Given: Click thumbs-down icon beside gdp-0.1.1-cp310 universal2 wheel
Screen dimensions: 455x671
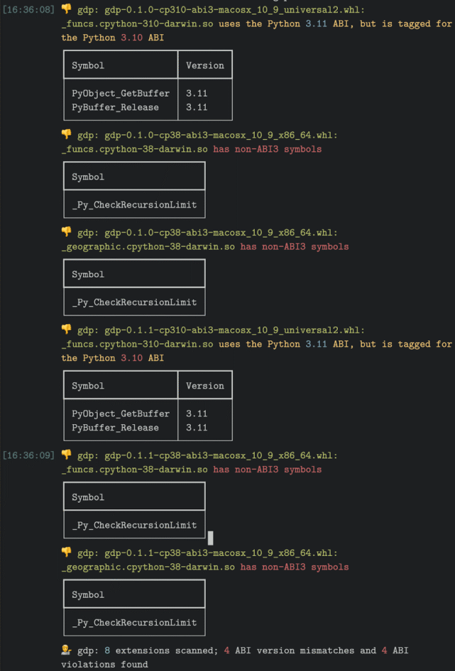Looking at the screenshot, I should (x=66, y=330).
